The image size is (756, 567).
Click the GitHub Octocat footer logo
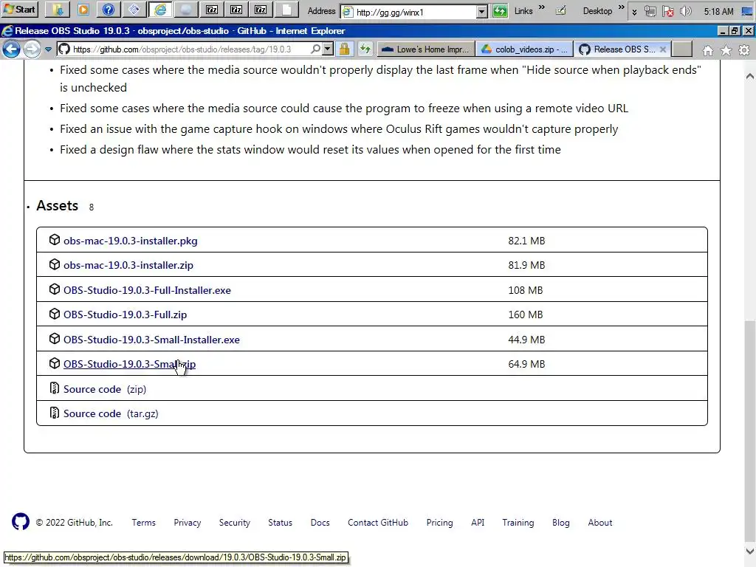[20, 522]
